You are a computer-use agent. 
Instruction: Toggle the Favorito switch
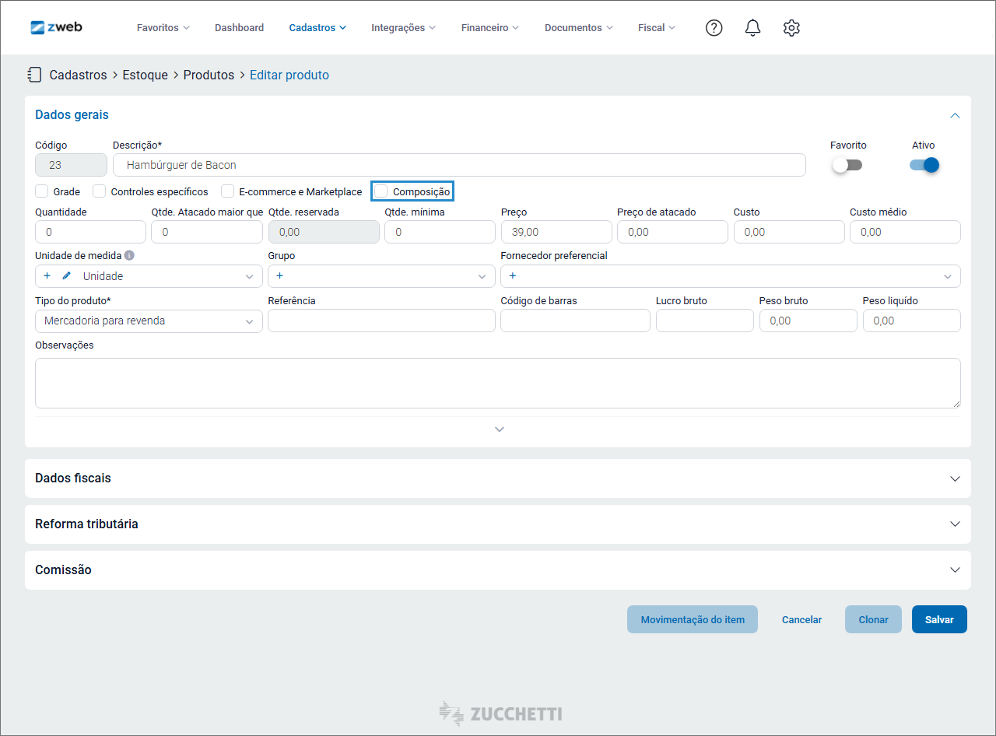[847, 165]
